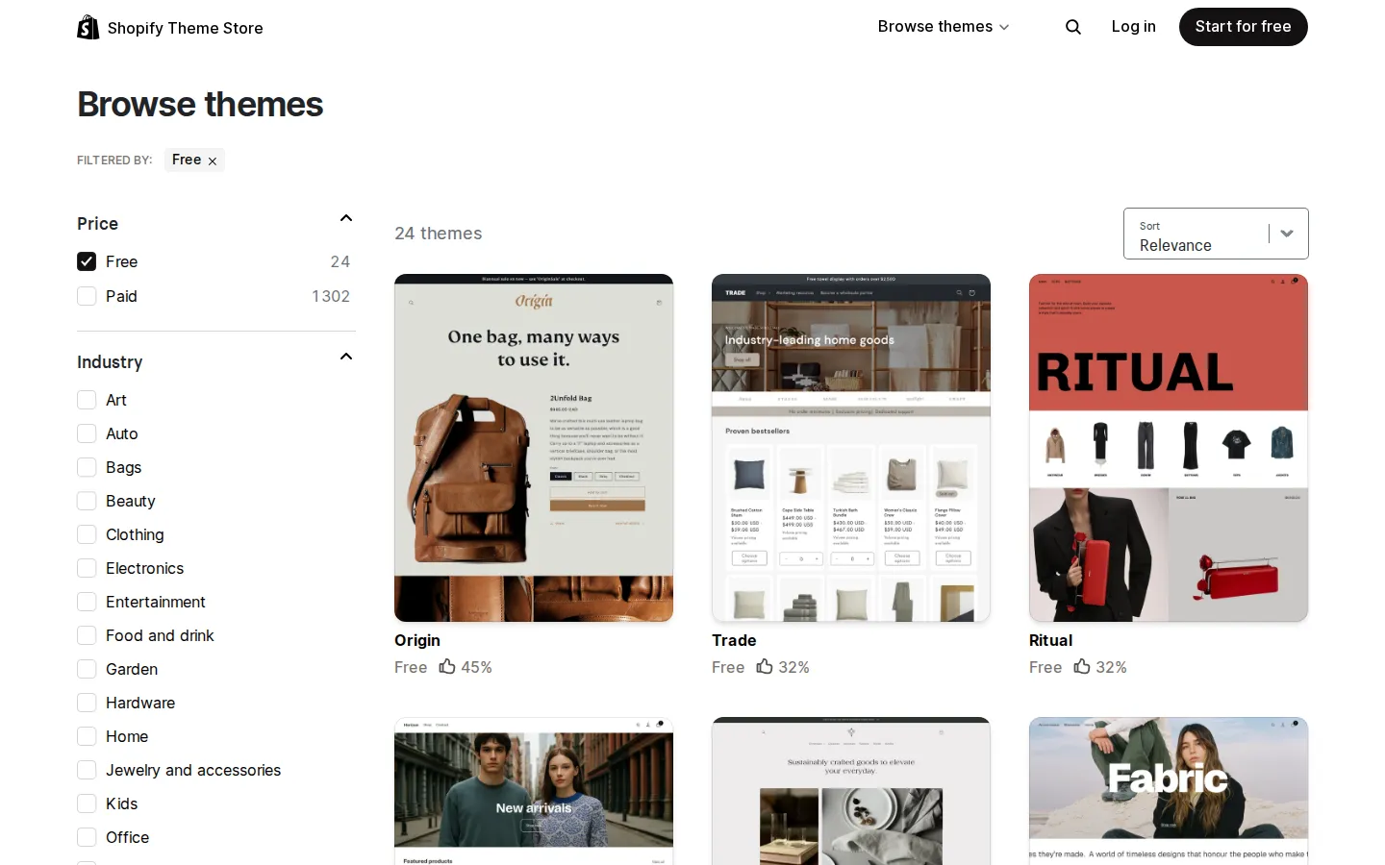This screenshot has width=1385, height=865.
Task: Check the Paid price checkbox
Action: (87, 296)
